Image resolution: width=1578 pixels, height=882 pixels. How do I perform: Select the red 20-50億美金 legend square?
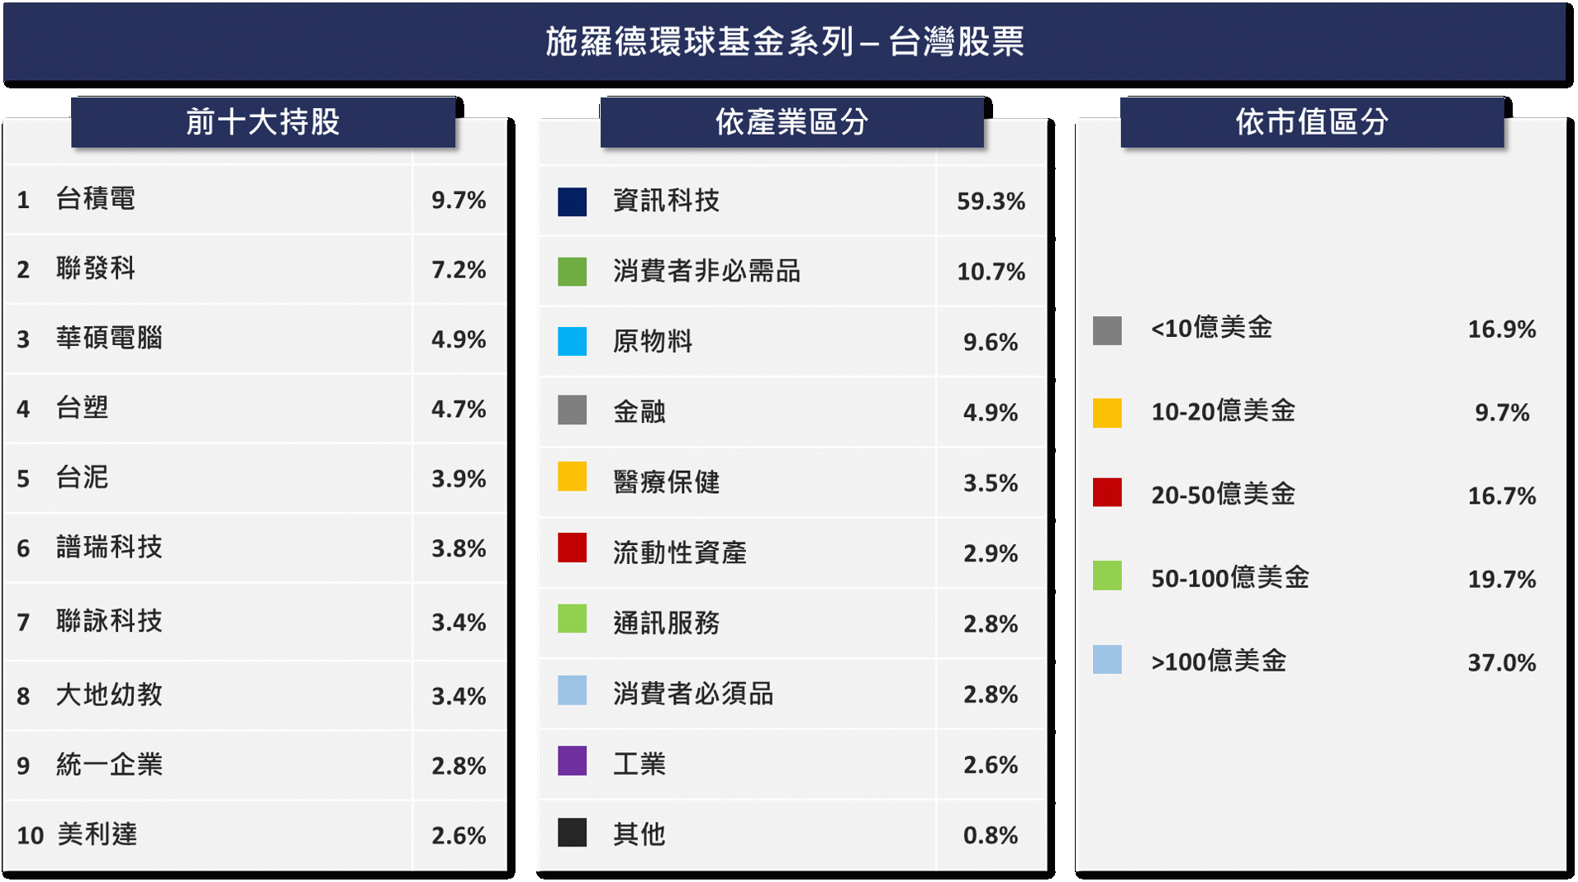click(x=1107, y=492)
